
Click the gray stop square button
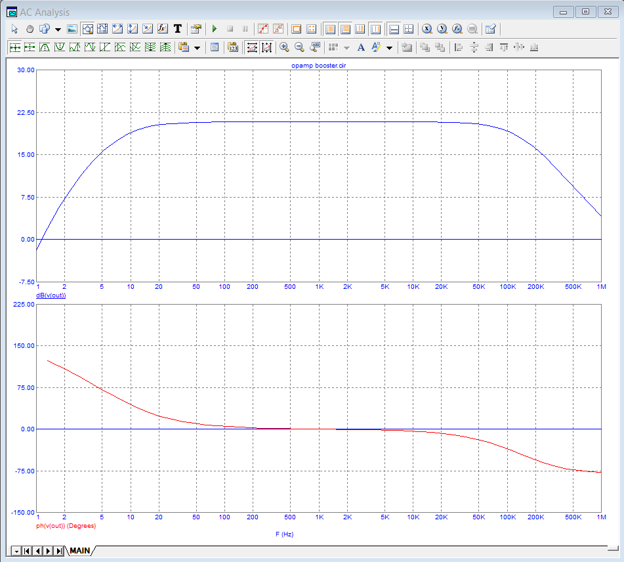(x=230, y=29)
